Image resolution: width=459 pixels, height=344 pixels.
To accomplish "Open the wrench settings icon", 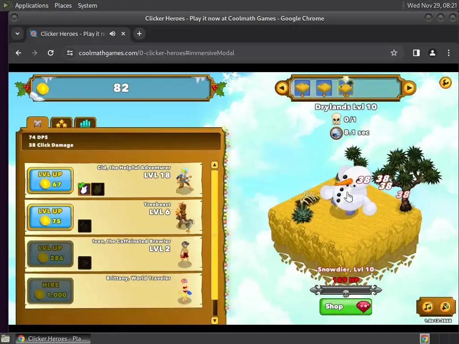I will [445, 83].
